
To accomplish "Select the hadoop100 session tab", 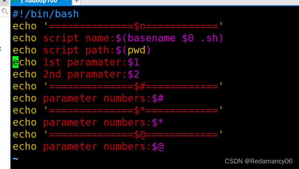I will 41,2.
